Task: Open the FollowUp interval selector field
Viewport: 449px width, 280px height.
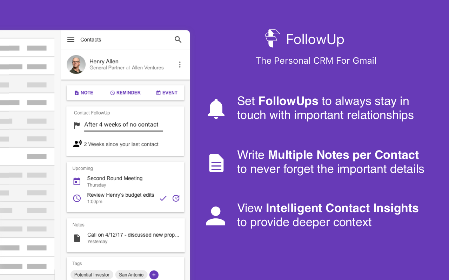Action: tap(123, 125)
